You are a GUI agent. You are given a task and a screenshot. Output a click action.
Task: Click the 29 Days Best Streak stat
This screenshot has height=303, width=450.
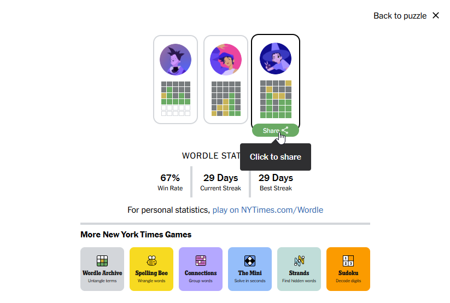(276, 182)
